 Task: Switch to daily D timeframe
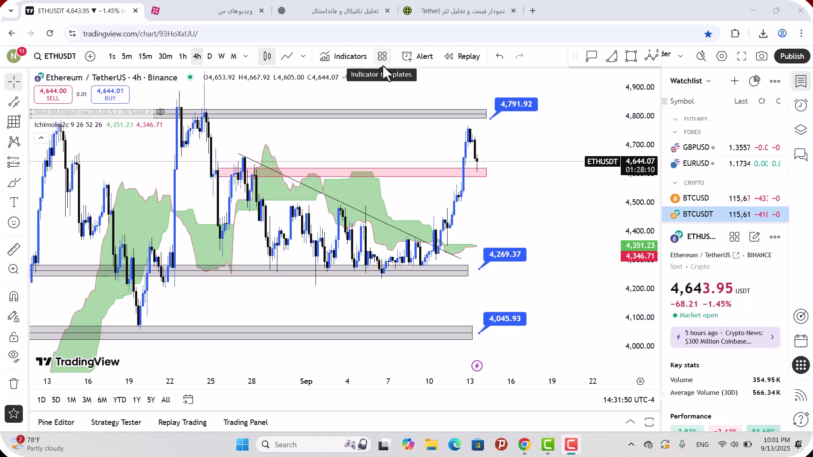coord(210,56)
